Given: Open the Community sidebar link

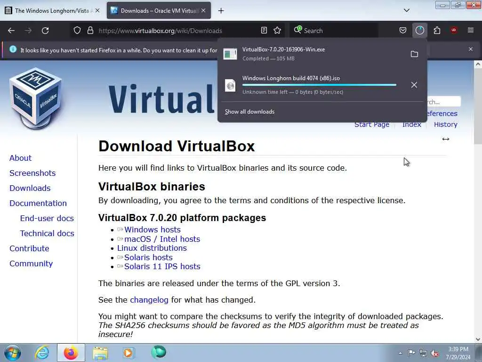Looking at the screenshot, I should (x=31, y=263).
